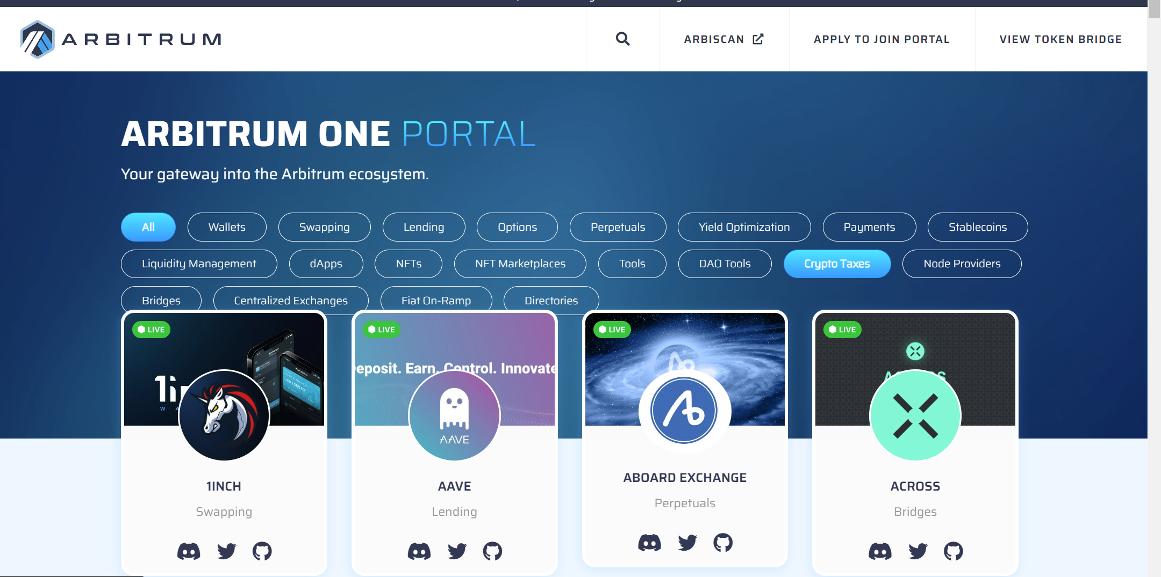The image size is (1161, 577).
Task: Click the 'Lending' label under AAVE
Action: [455, 512]
